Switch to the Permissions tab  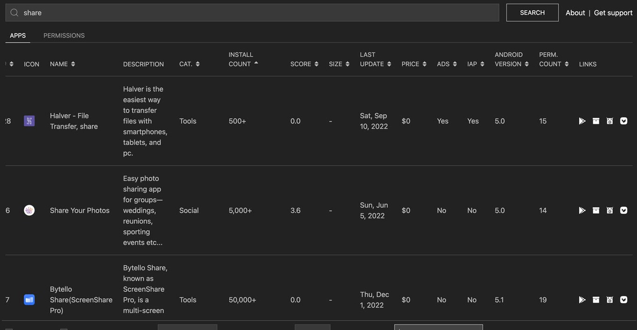(x=64, y=35)
